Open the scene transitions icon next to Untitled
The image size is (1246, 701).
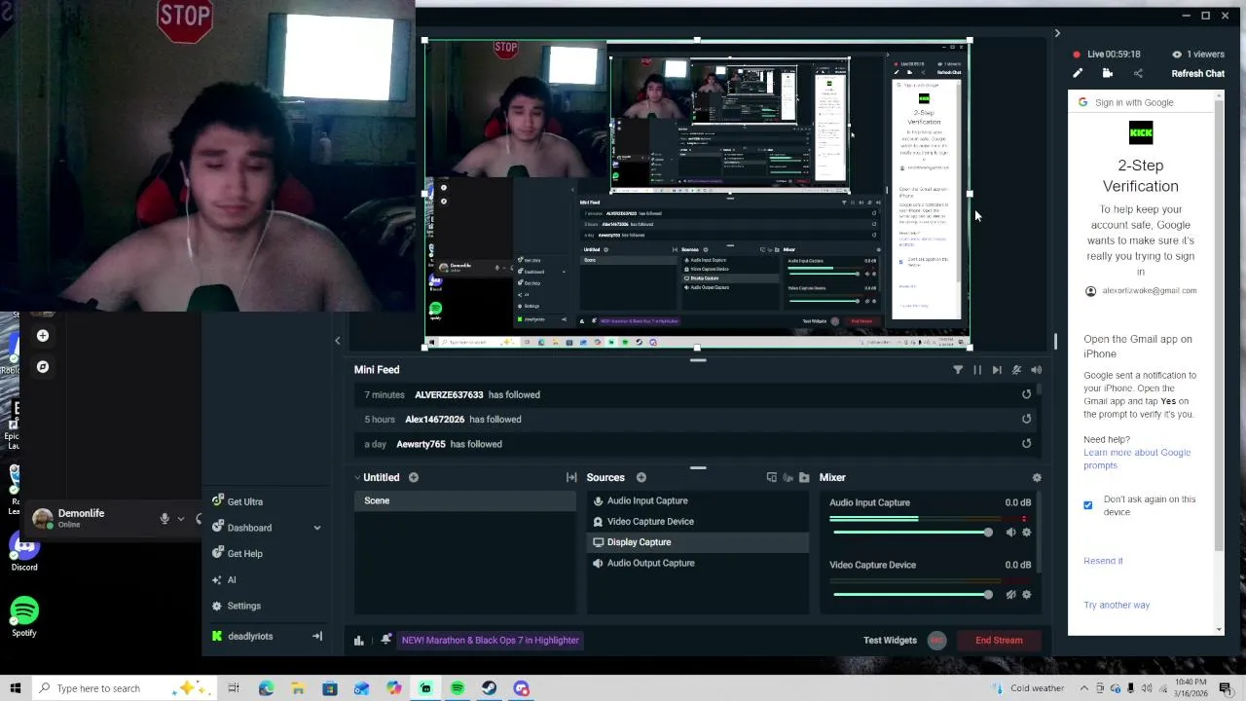[x=571, y=477]
